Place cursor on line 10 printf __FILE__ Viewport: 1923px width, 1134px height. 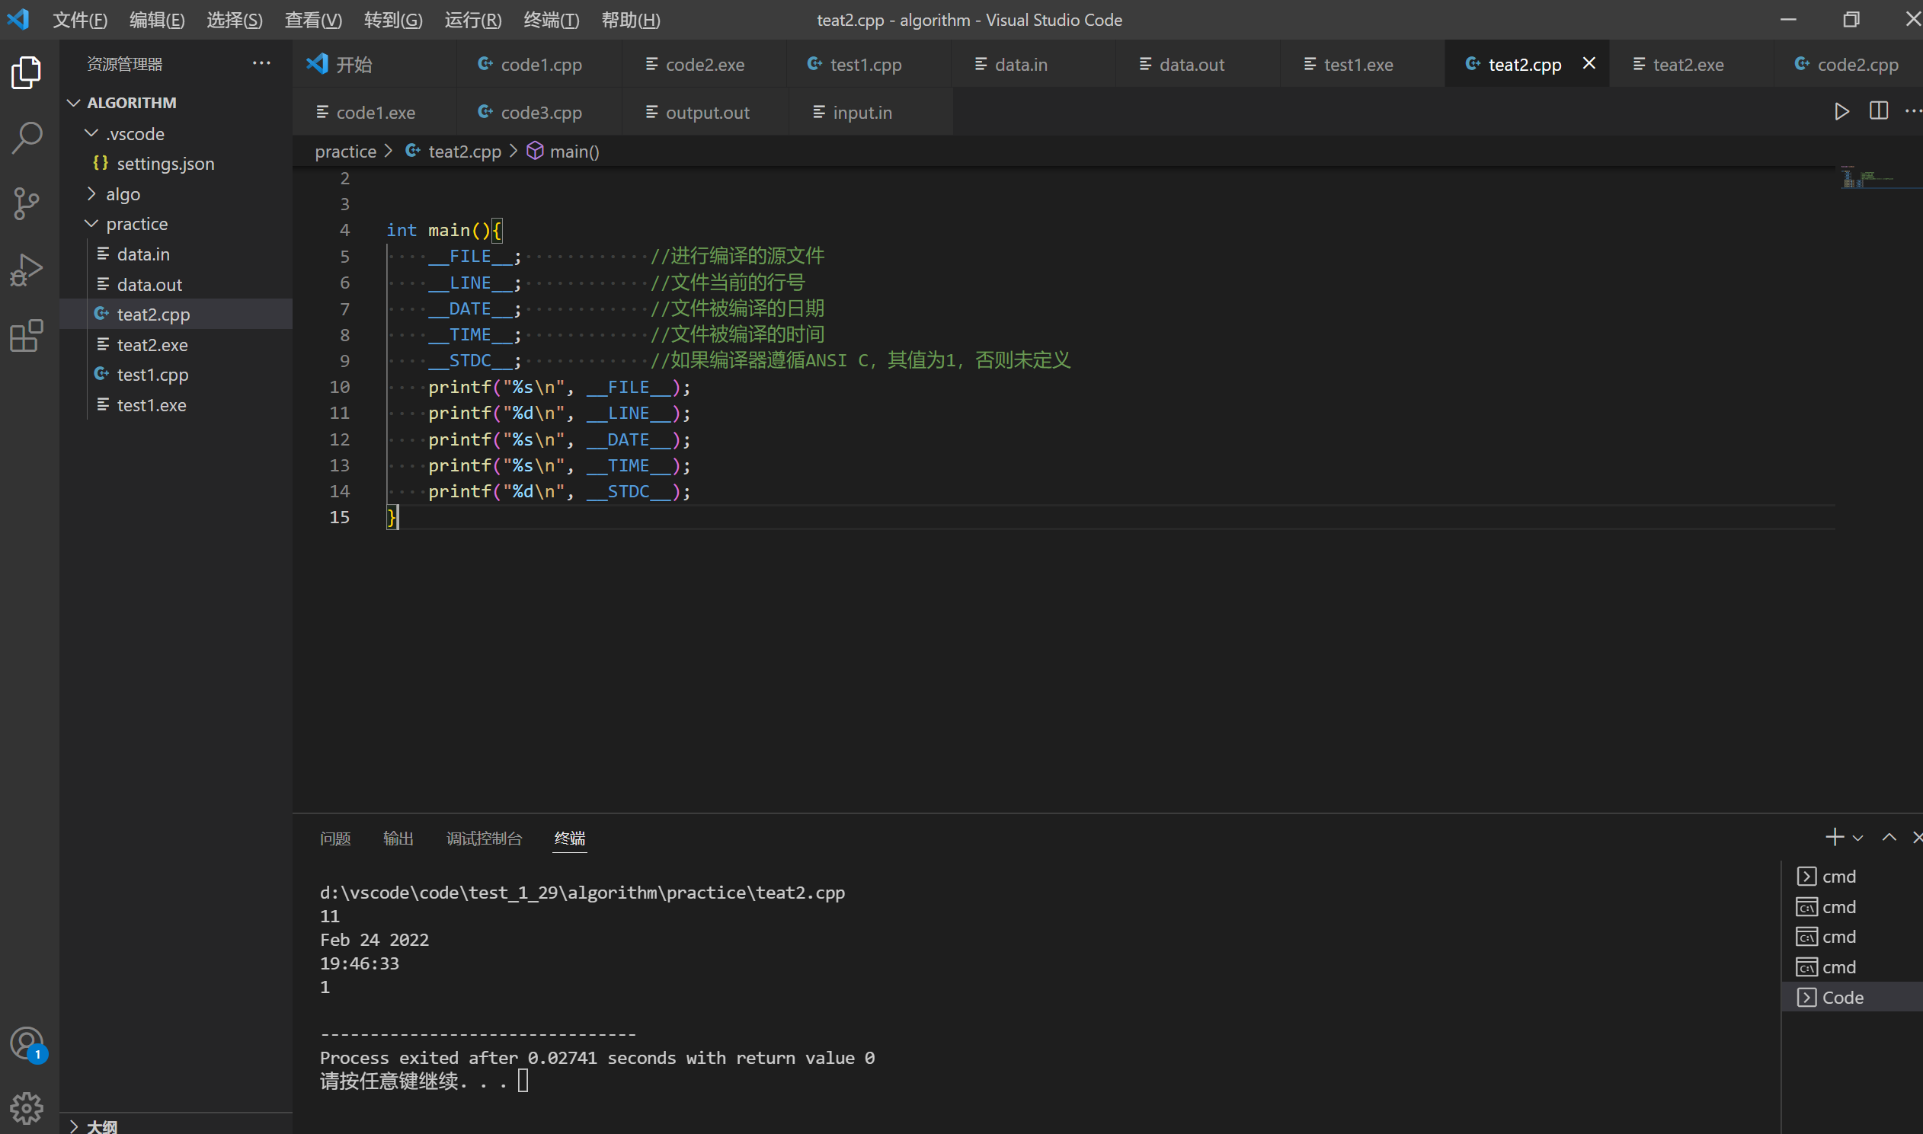tap(559, 388)
